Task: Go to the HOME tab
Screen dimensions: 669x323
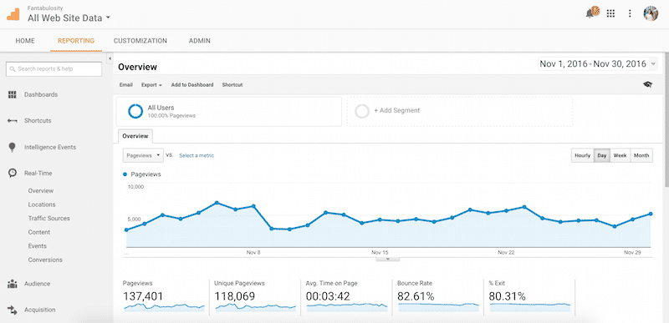Action: tap(25, 41)
